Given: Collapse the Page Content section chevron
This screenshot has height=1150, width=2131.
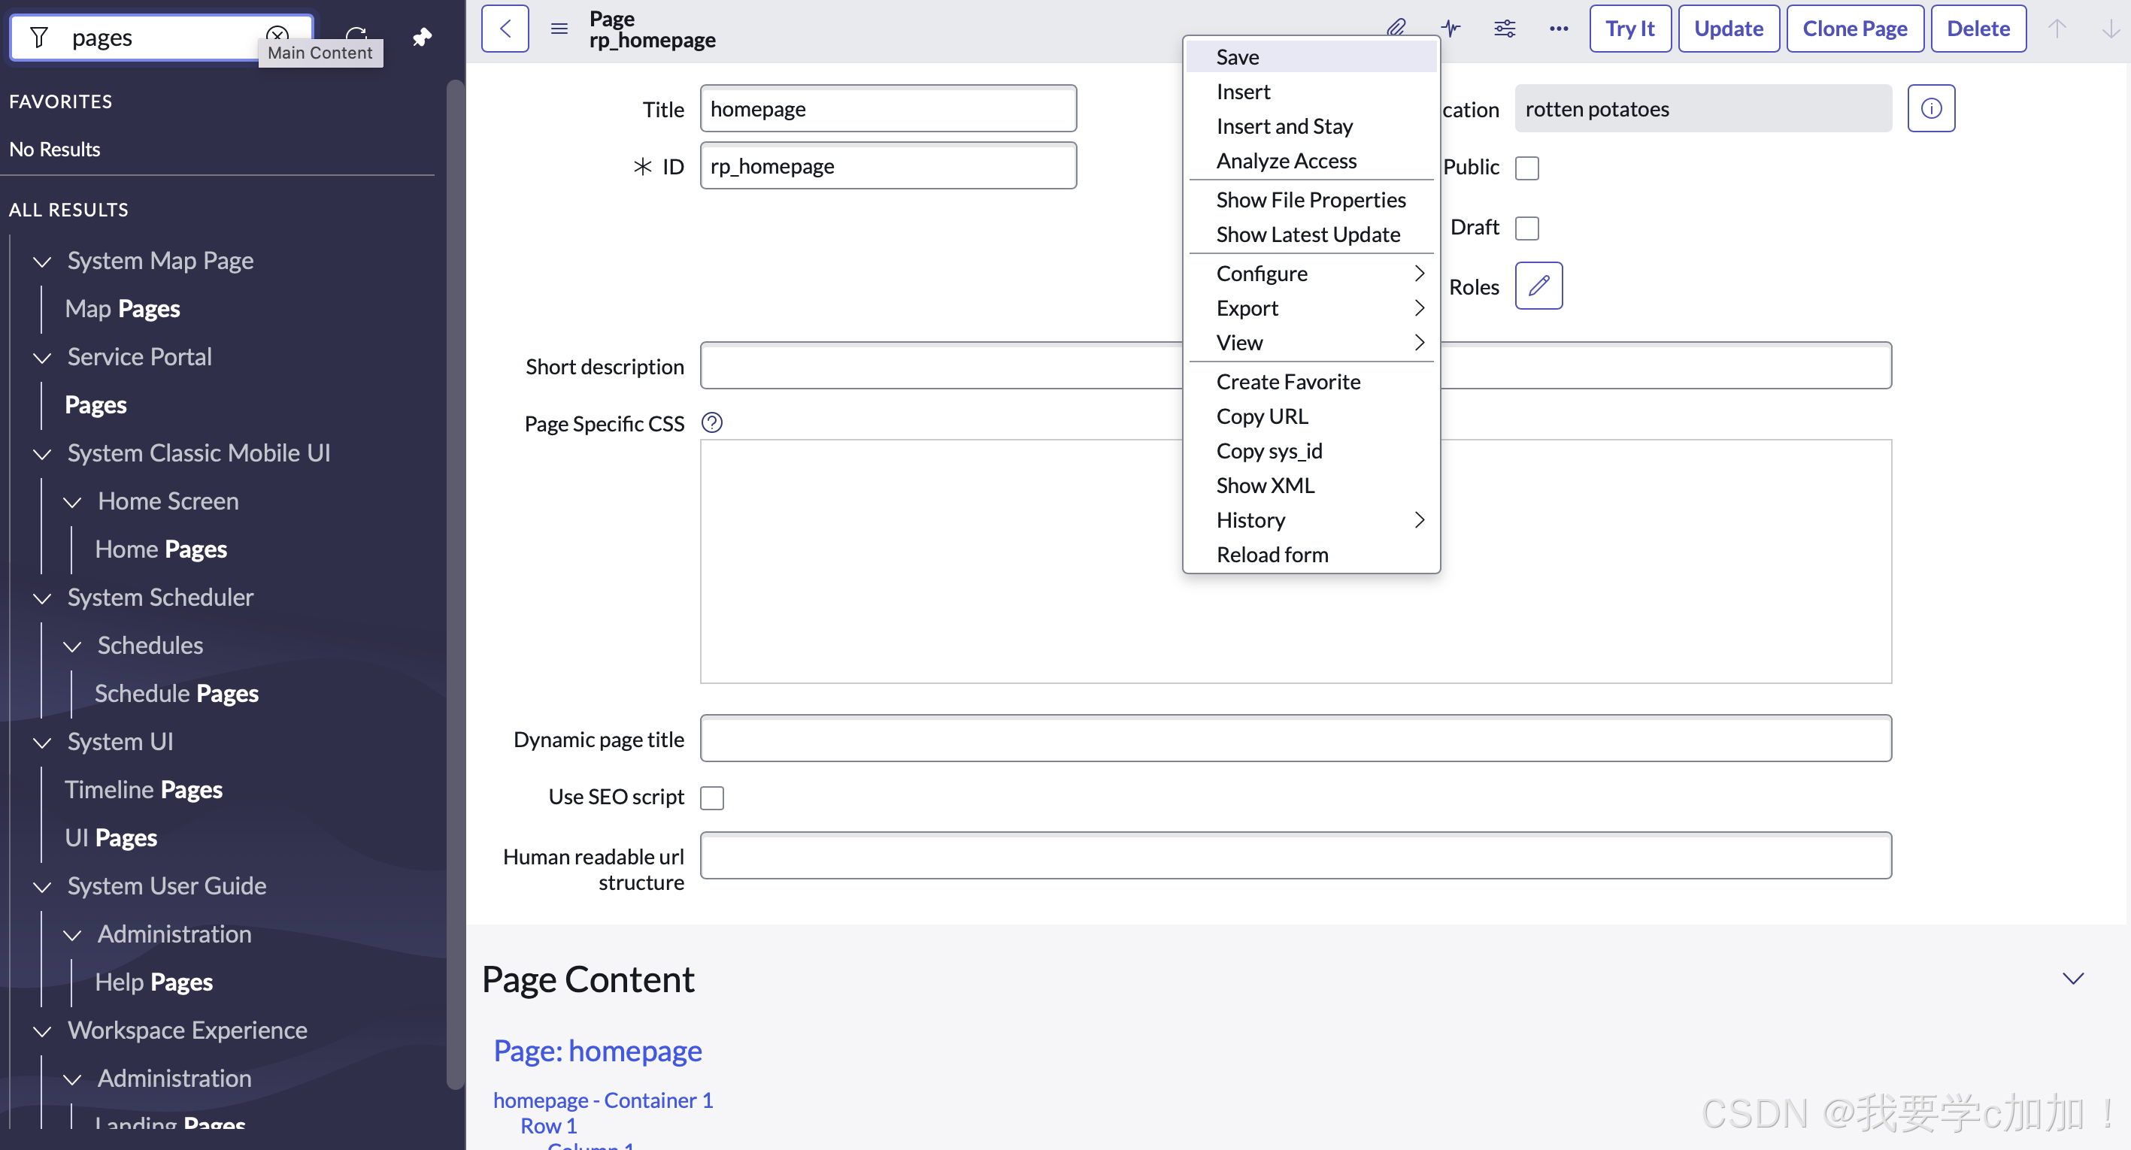Looking at the screenshot, I should pyautogui.click(x=2072, y=979).
